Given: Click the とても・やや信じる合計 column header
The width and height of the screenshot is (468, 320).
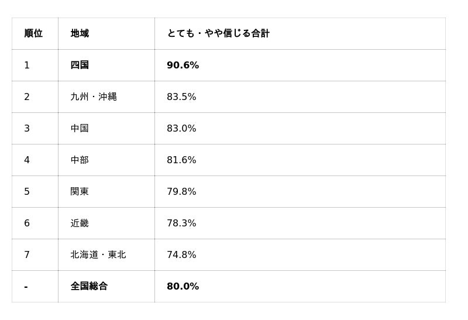Looking at the screenshot, I should (218, 33).
